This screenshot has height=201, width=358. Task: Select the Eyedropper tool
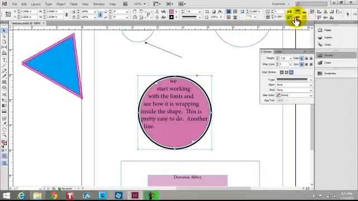4,124
